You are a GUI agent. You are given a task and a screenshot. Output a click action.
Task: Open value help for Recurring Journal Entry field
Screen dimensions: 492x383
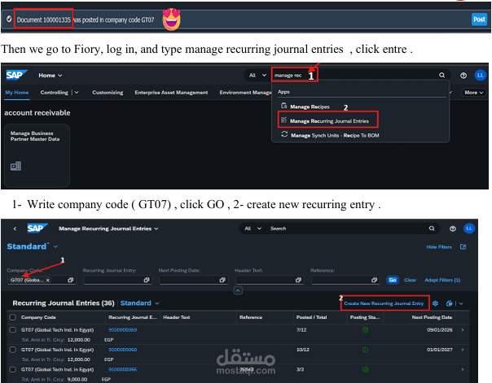pyautogui.click(x=147, y=280)
